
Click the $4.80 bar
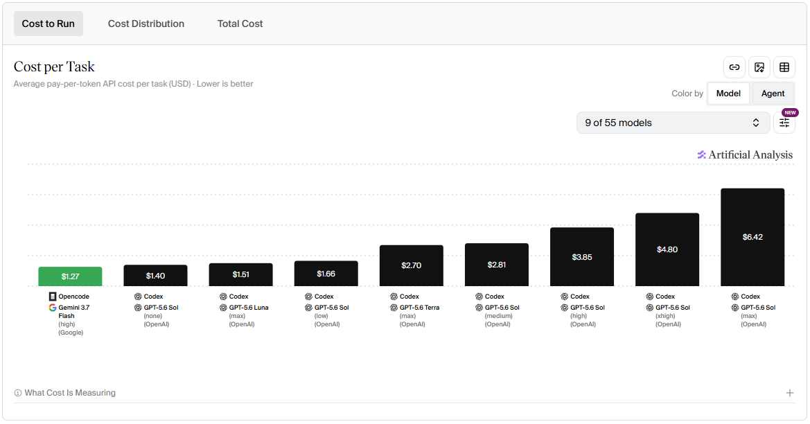(667, 249)
